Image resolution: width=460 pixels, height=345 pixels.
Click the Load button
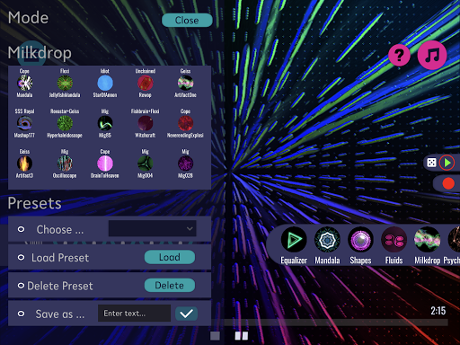(170, 257)
